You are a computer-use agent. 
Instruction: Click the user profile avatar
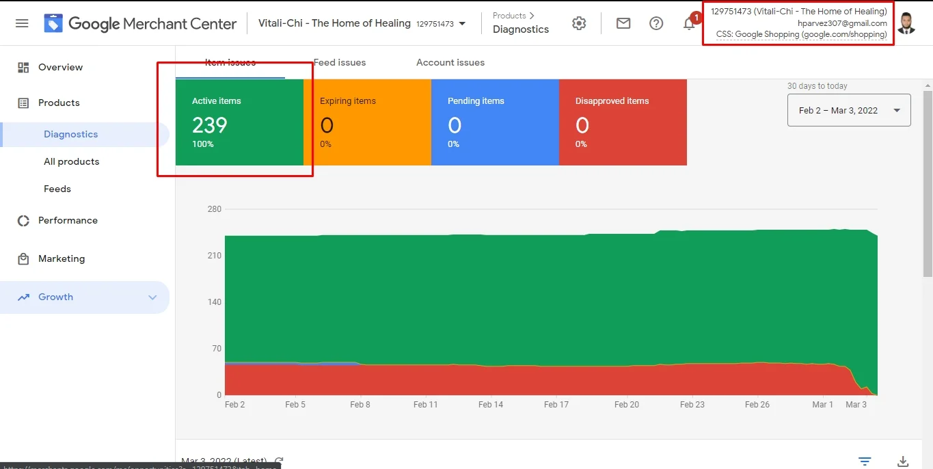coord(906,23)
